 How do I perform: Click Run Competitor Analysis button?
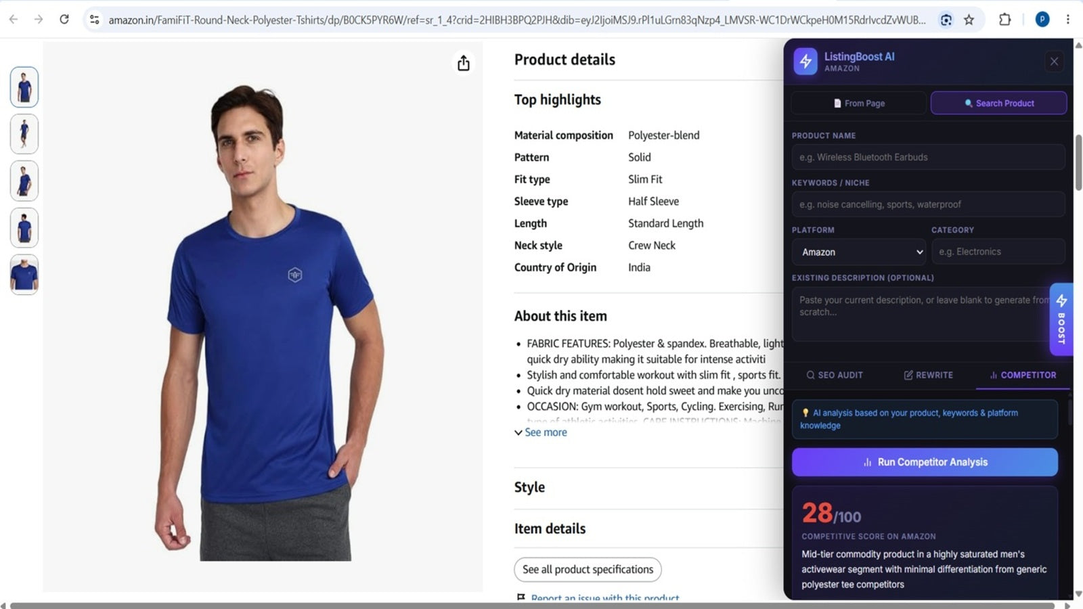point(925,462)
